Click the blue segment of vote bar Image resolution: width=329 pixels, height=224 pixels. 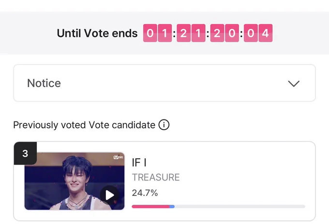coord(172,207)
